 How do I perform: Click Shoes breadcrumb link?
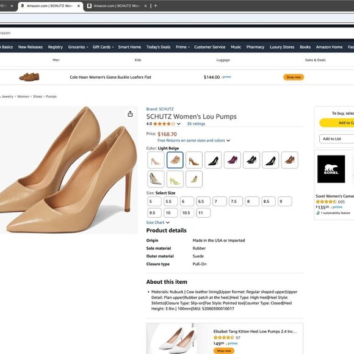click(37, 96)
